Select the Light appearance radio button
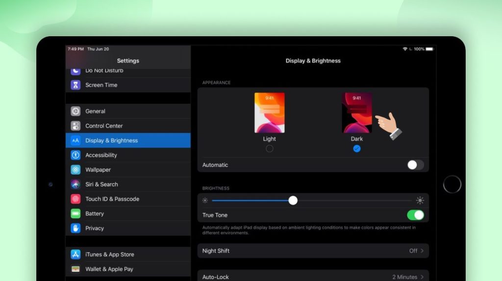Image resolution: width=502 pixels, height=281 pixels. click(270, 149)
